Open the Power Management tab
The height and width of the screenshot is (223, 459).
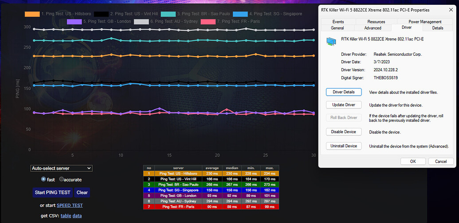tap(425, 22)
